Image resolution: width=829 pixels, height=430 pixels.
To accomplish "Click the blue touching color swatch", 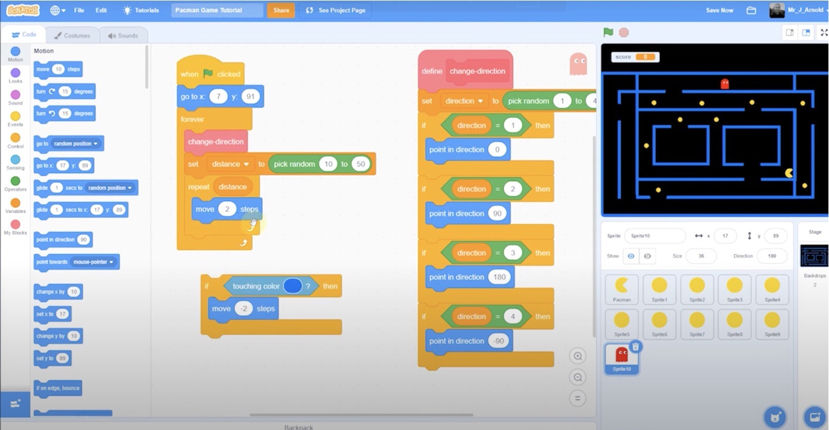I will 293,286.
